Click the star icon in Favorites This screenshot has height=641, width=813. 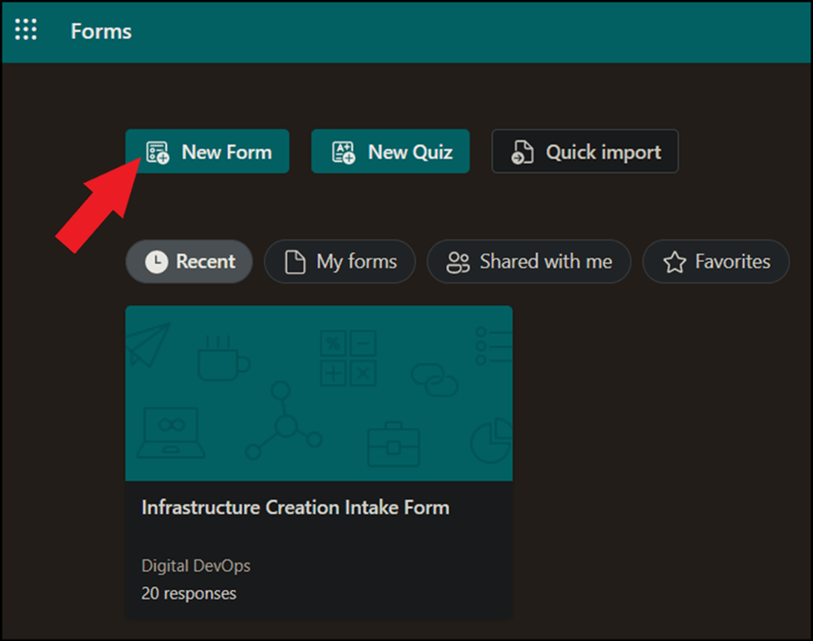(x=674, y=262)
